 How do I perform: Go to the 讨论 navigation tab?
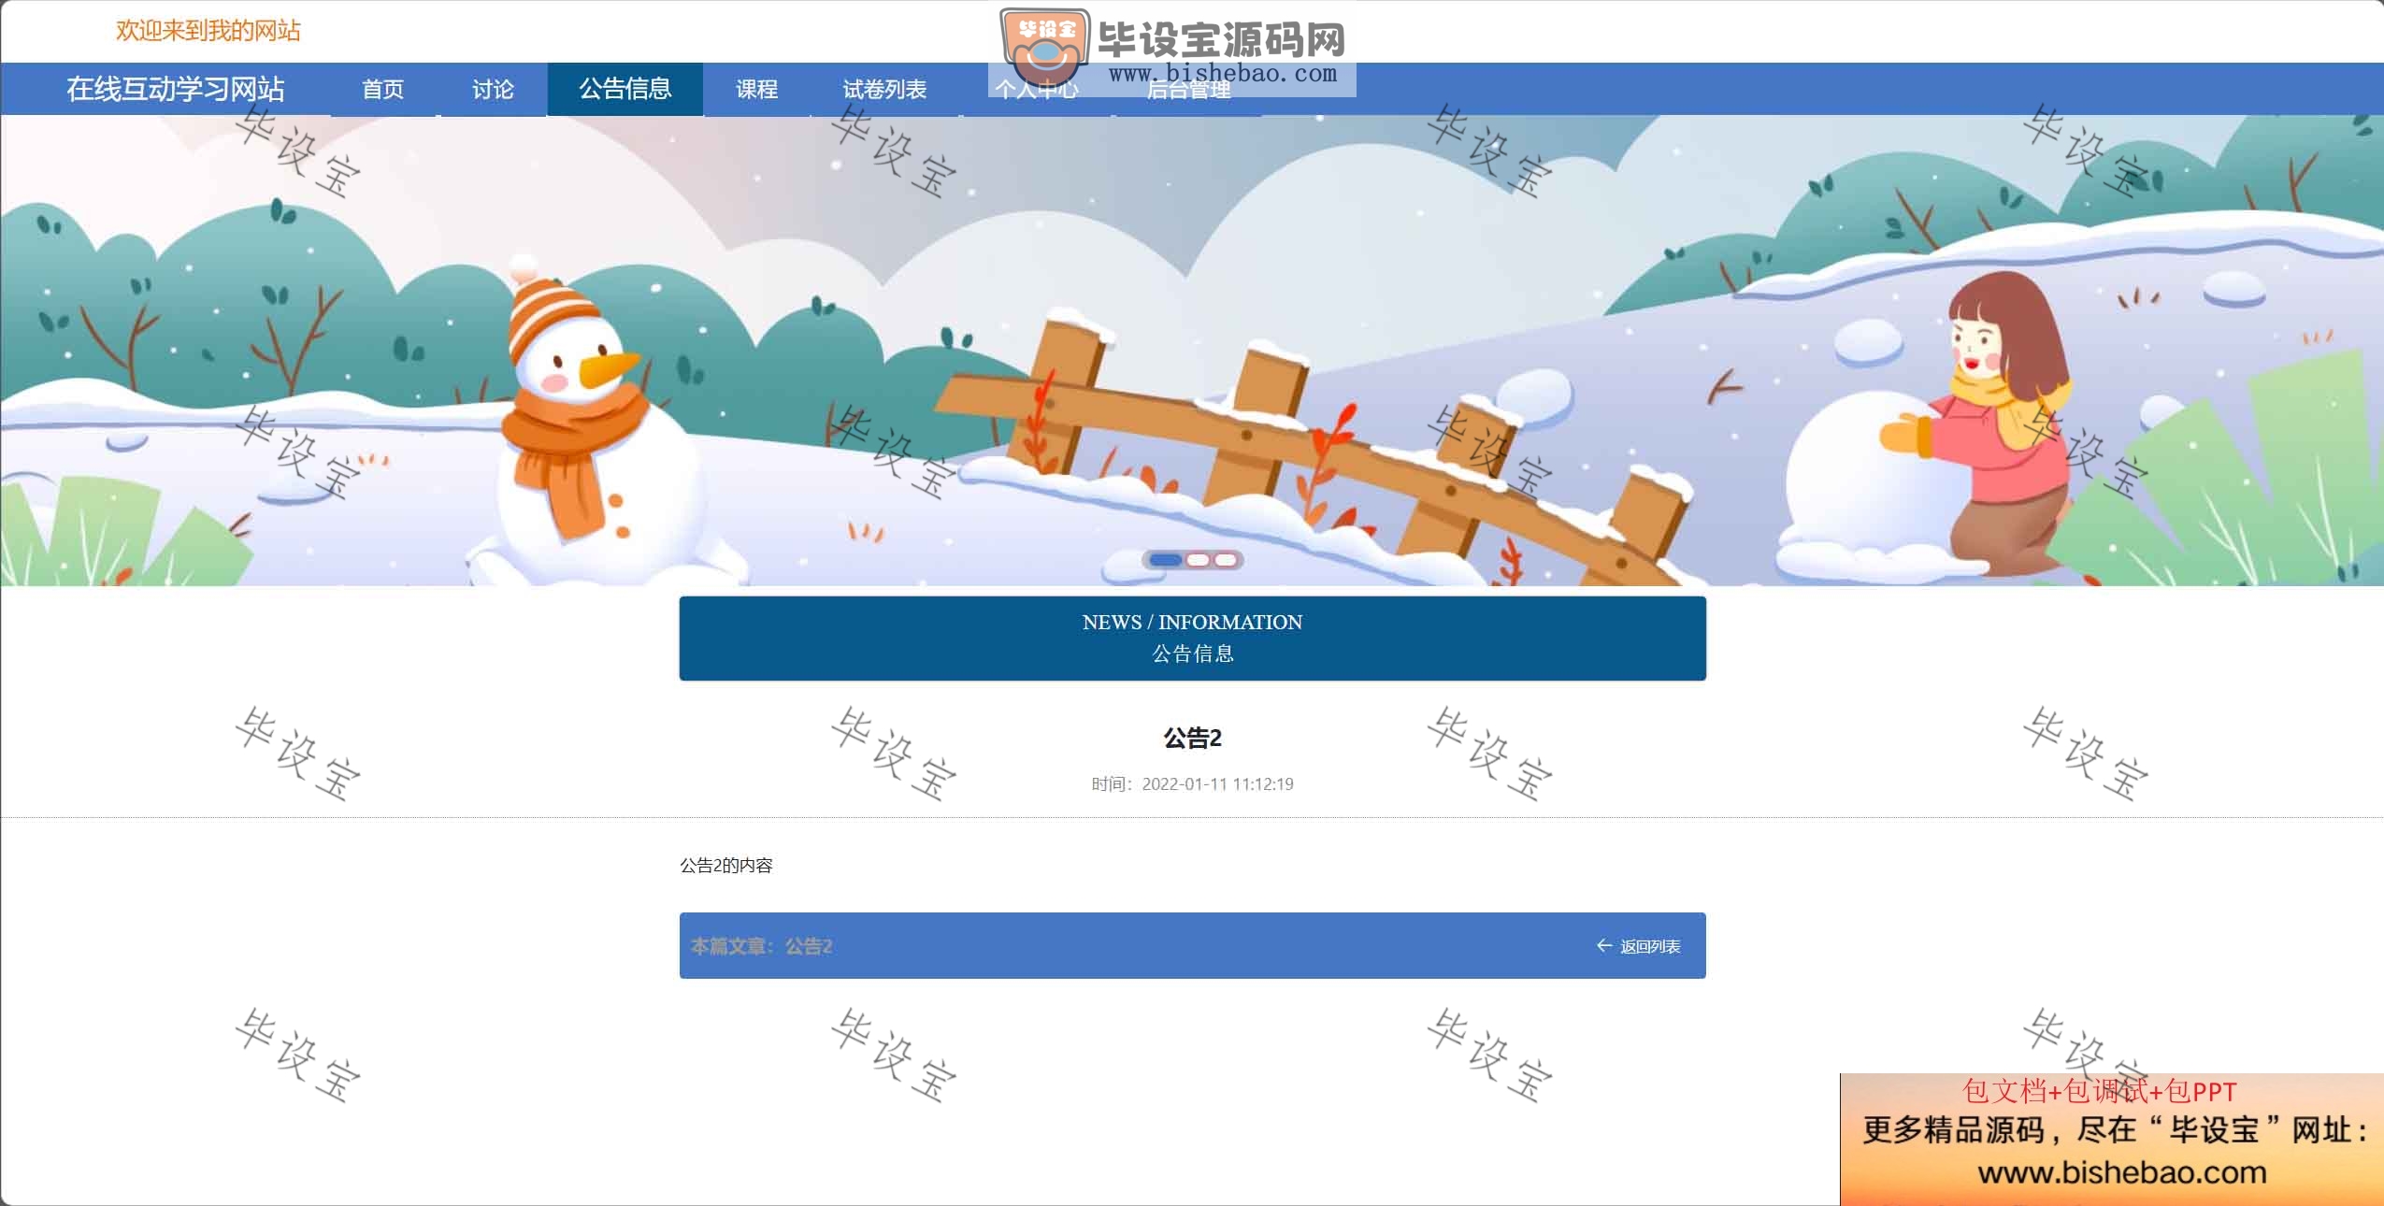point(493,89)
